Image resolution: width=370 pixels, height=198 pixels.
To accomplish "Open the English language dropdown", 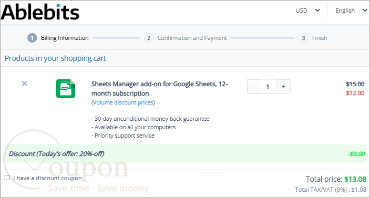I will point(351,11).
